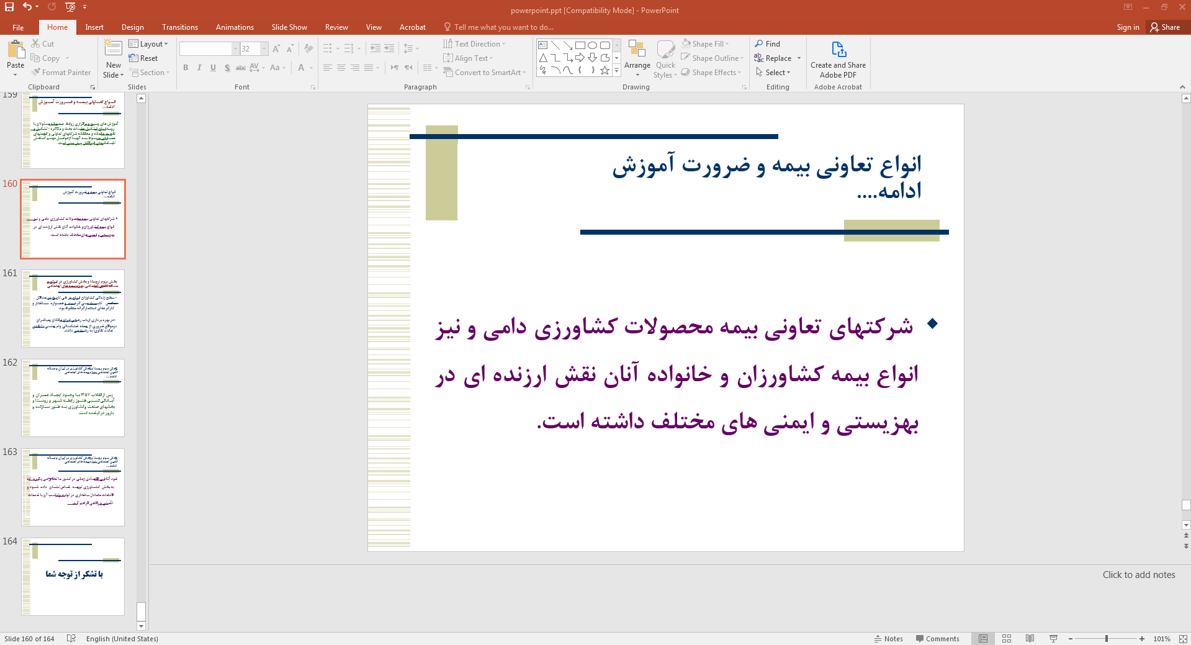Viewport: 1191px width, 645px height.
Task: Click spell check icon in status bar
Action: [71, 638]
